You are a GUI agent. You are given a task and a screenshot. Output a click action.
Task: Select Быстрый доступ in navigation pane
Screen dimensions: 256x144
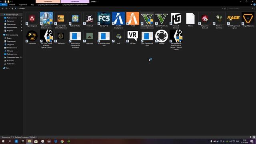point(12,15)
